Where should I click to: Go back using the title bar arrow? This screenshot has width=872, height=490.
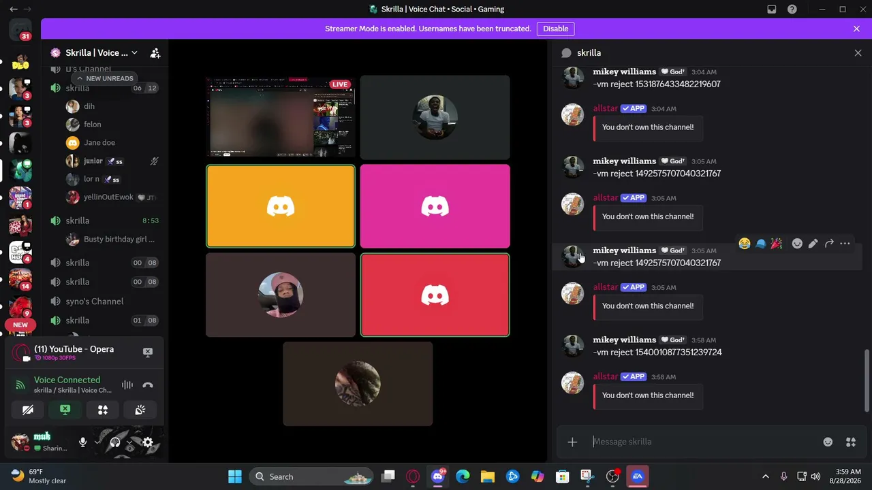[x=14, y=10]
